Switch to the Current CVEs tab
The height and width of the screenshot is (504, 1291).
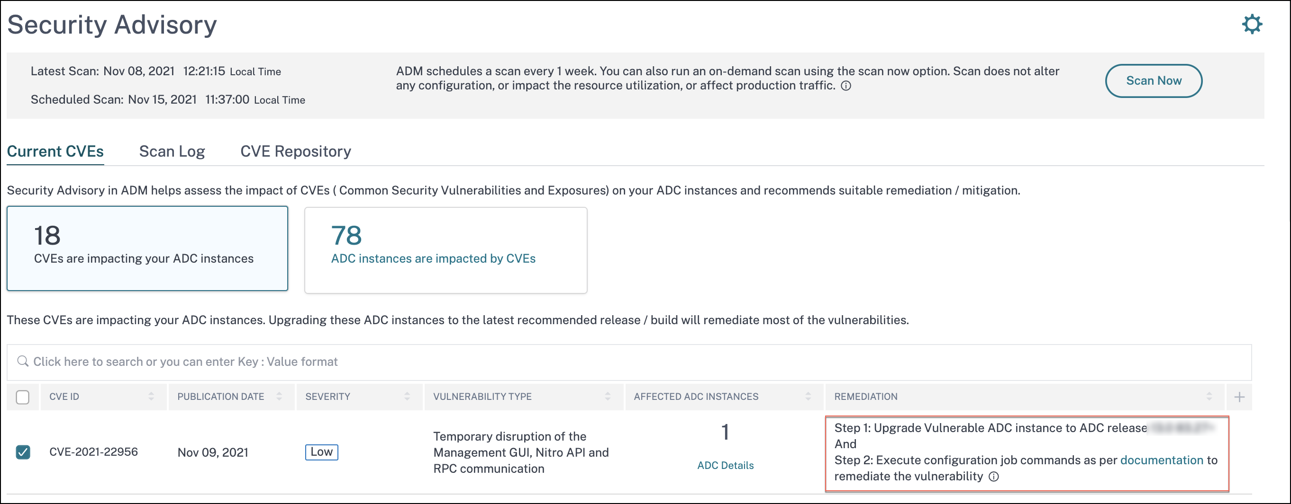55,151
